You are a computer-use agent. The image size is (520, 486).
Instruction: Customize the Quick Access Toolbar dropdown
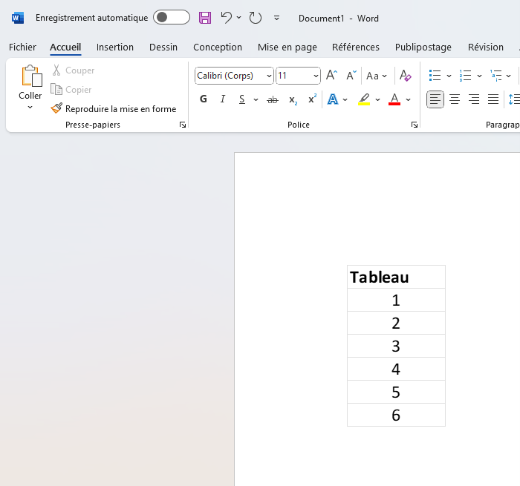click(x=276, y=18)
